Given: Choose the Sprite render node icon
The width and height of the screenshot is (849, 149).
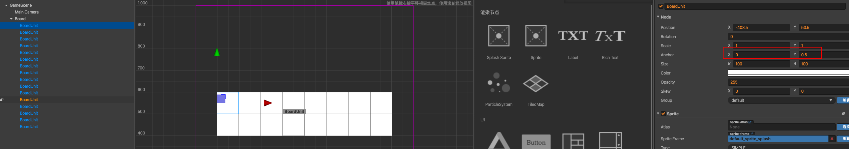Looking at the screenshot, I should (536, 36).
